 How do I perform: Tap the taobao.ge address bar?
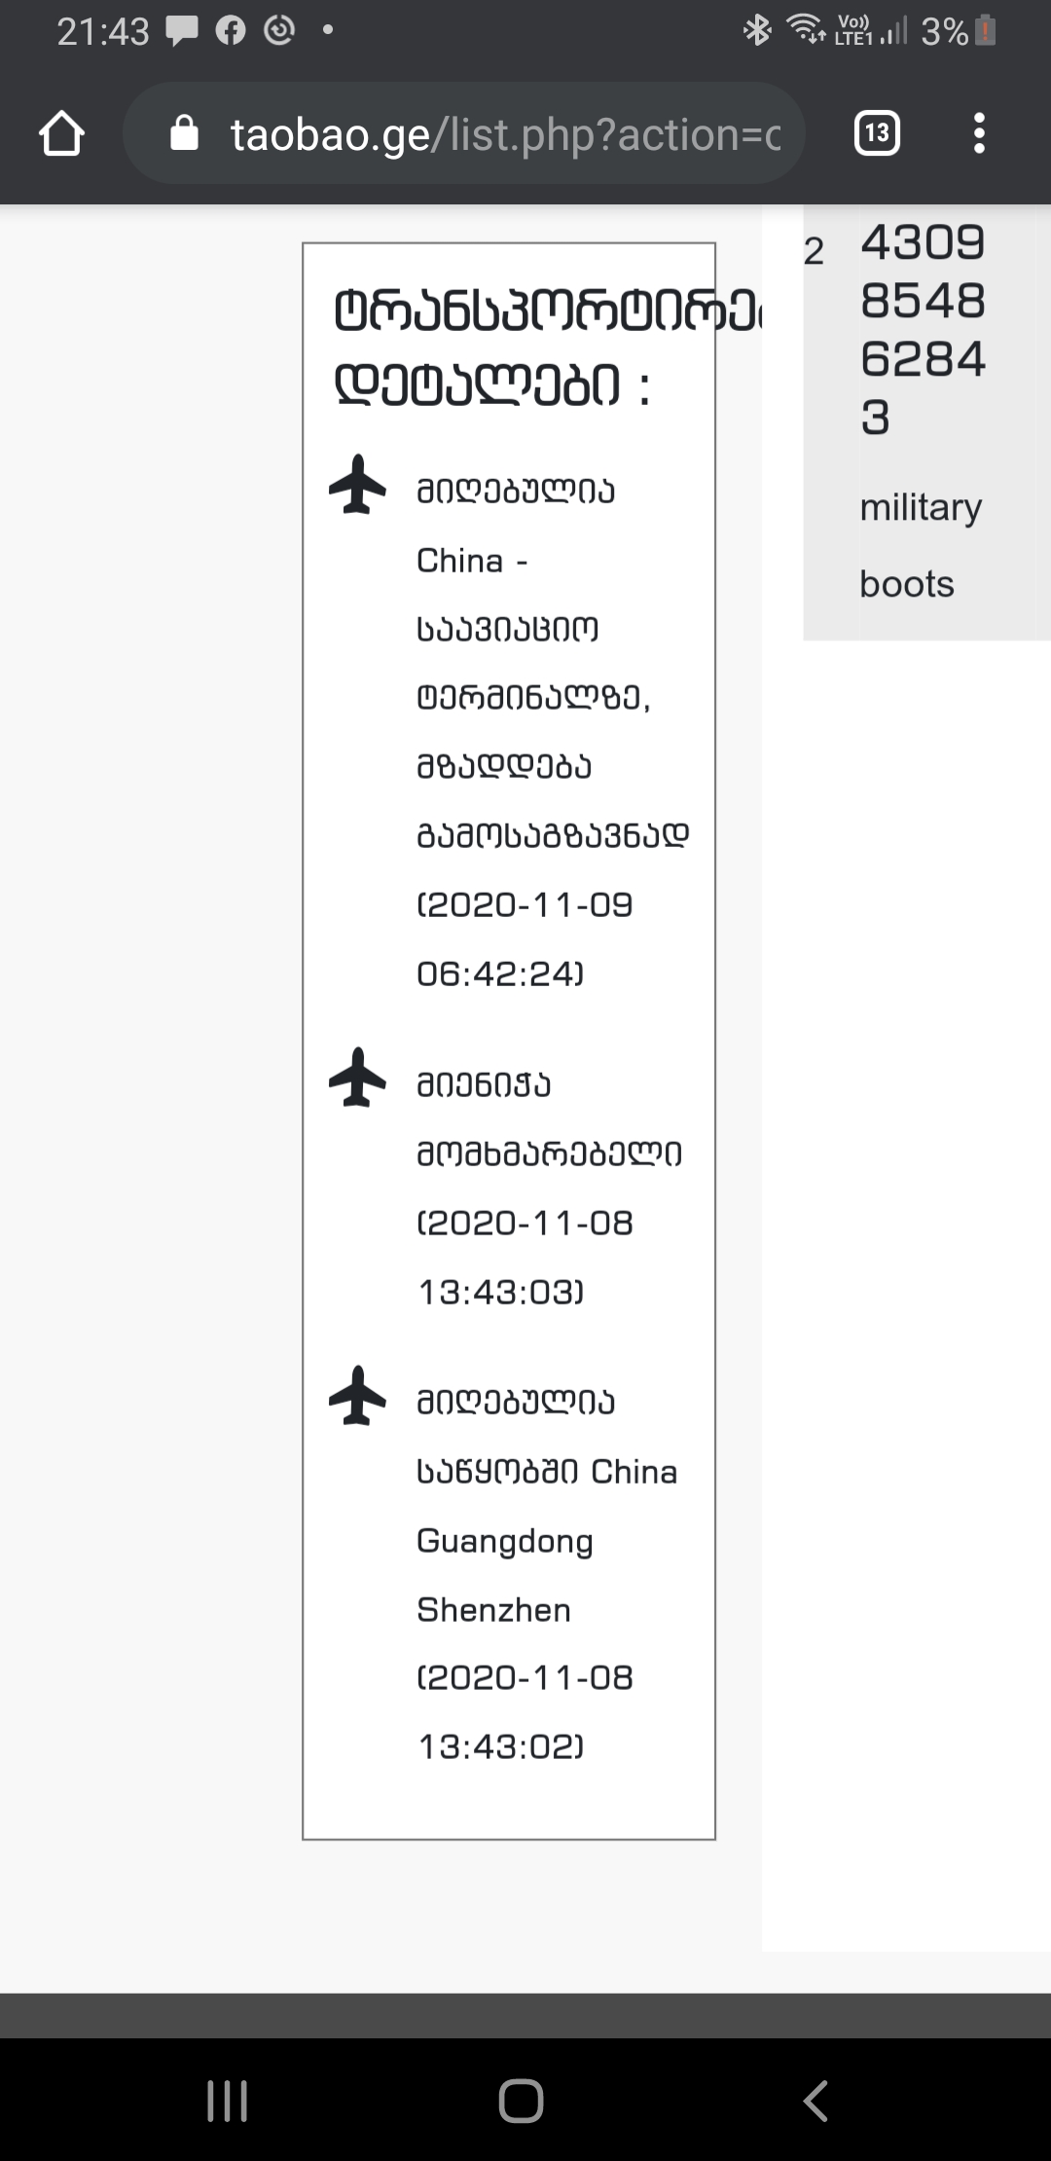(x=504, y=134)
